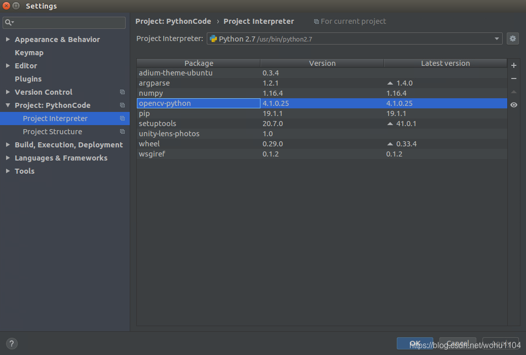This screenshot has height=355, width=526.
Task: Select the Keymap settings page
Action: (29, 53)
